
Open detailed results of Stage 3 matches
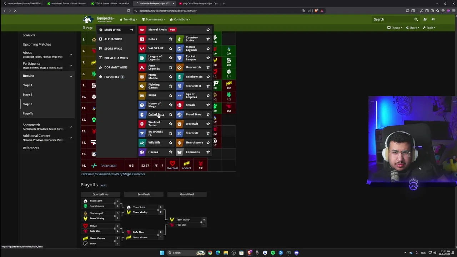coord(113,174)
